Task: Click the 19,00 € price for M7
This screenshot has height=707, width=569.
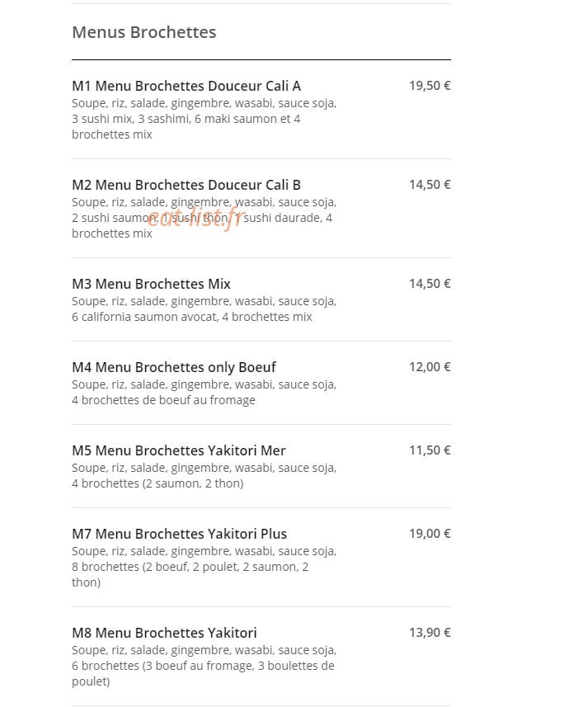Action: (430, 534)
